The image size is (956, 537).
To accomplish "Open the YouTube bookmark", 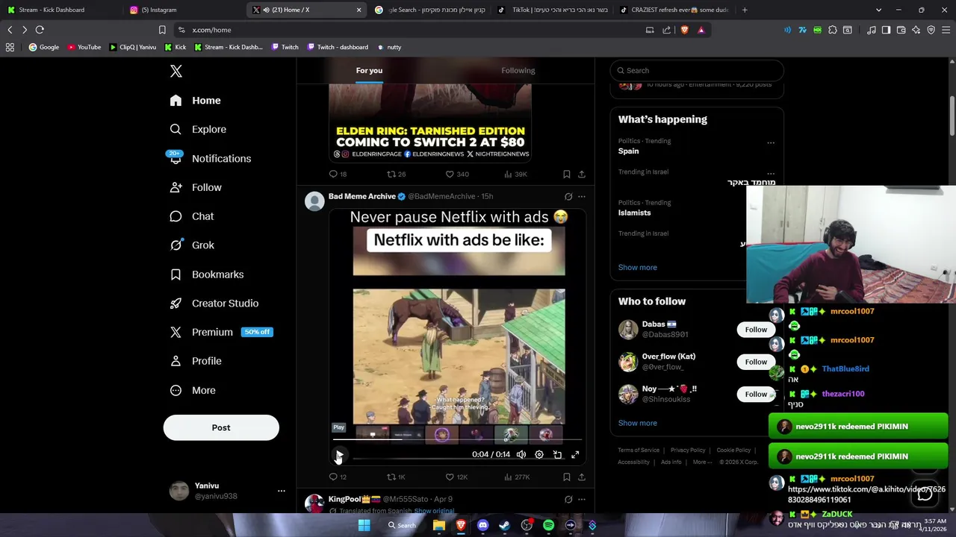I will pos(84,47).
